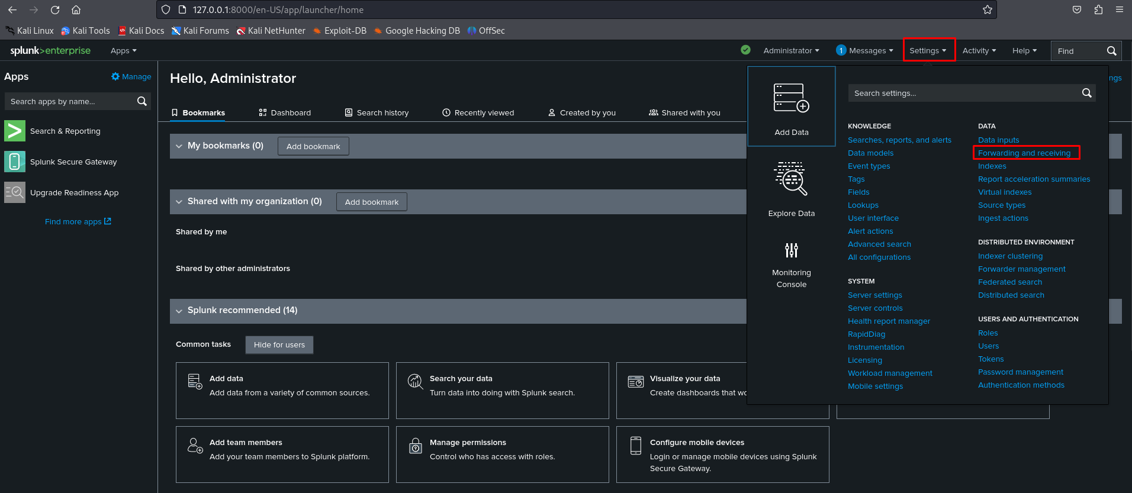This screenshot has width=1132, height=493.
Task: Collapse Shared with my organization section
Action: [x=179, y=202]
